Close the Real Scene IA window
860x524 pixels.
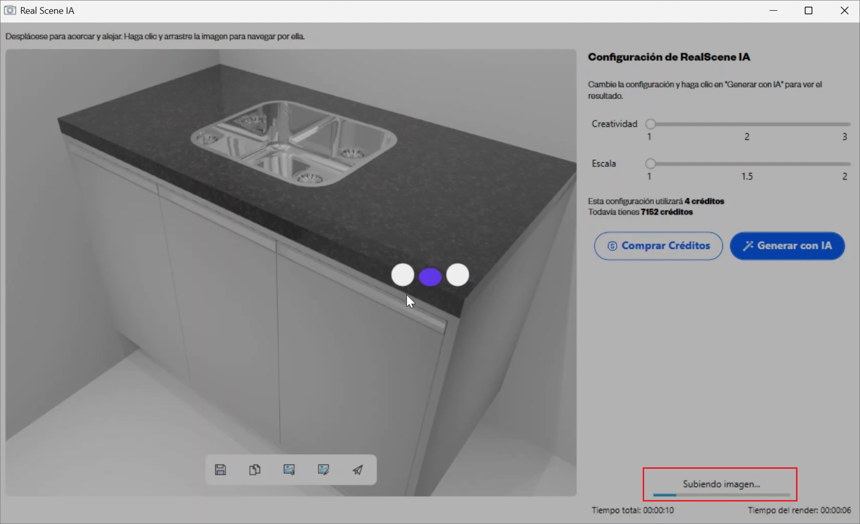(844, 10)
